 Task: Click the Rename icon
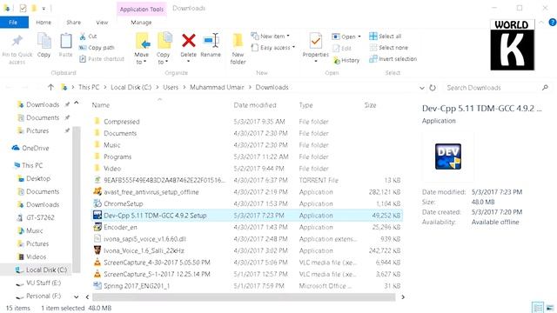(x=211, y=41)
